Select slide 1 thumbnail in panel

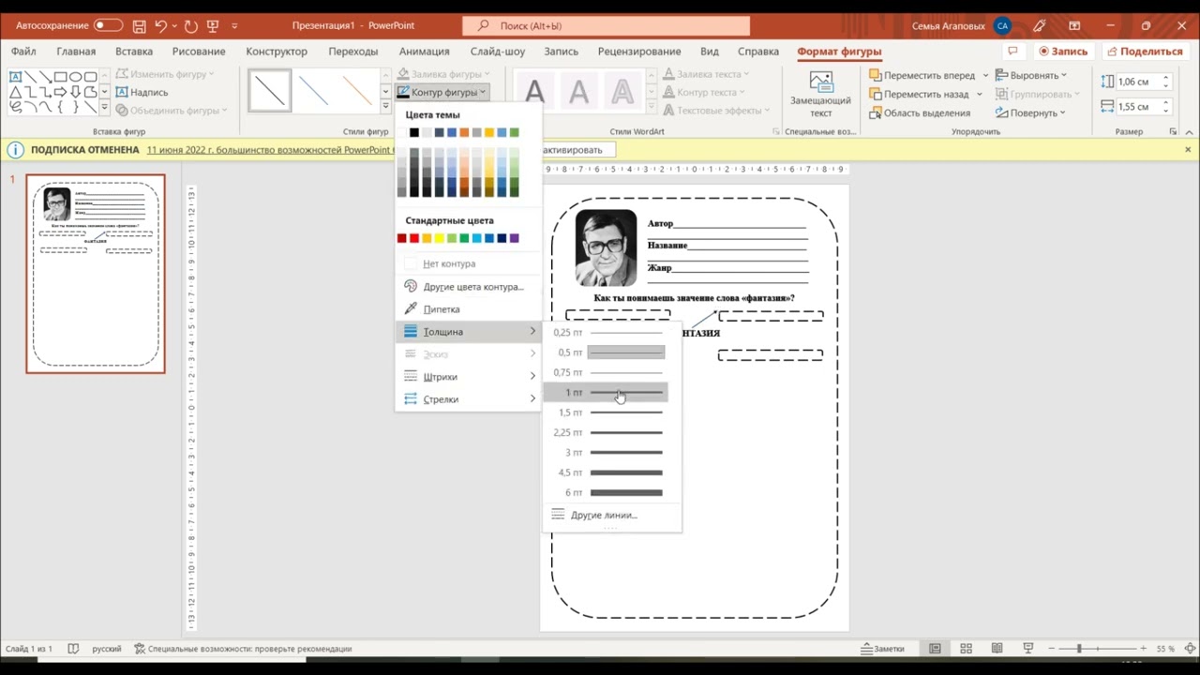tap(96, 274)
